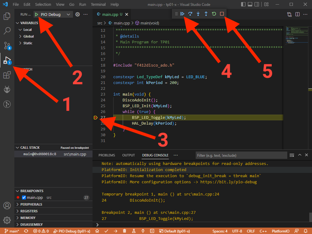Open Run view more actions ellipsis
The image size is (312, 234).
[85, 14]
